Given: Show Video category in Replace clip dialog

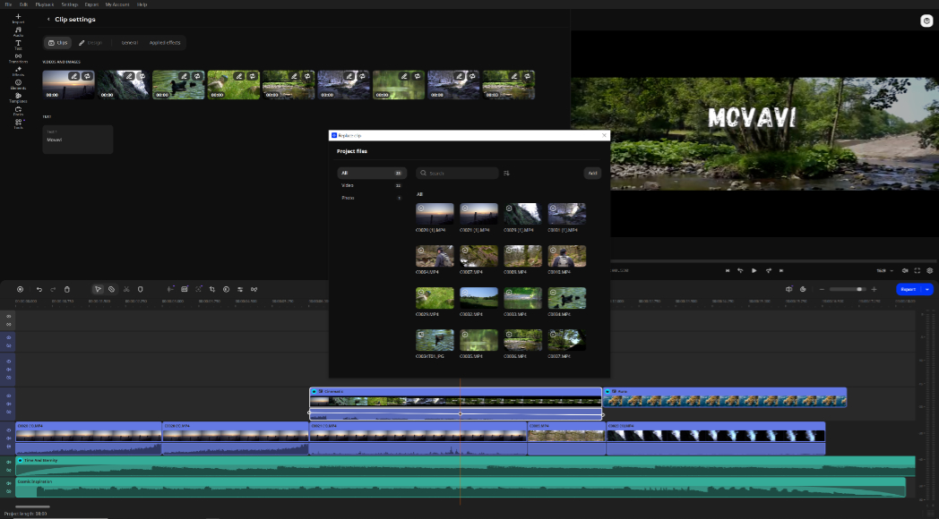Looking at the screenshot, I should [x=371, y=185].
